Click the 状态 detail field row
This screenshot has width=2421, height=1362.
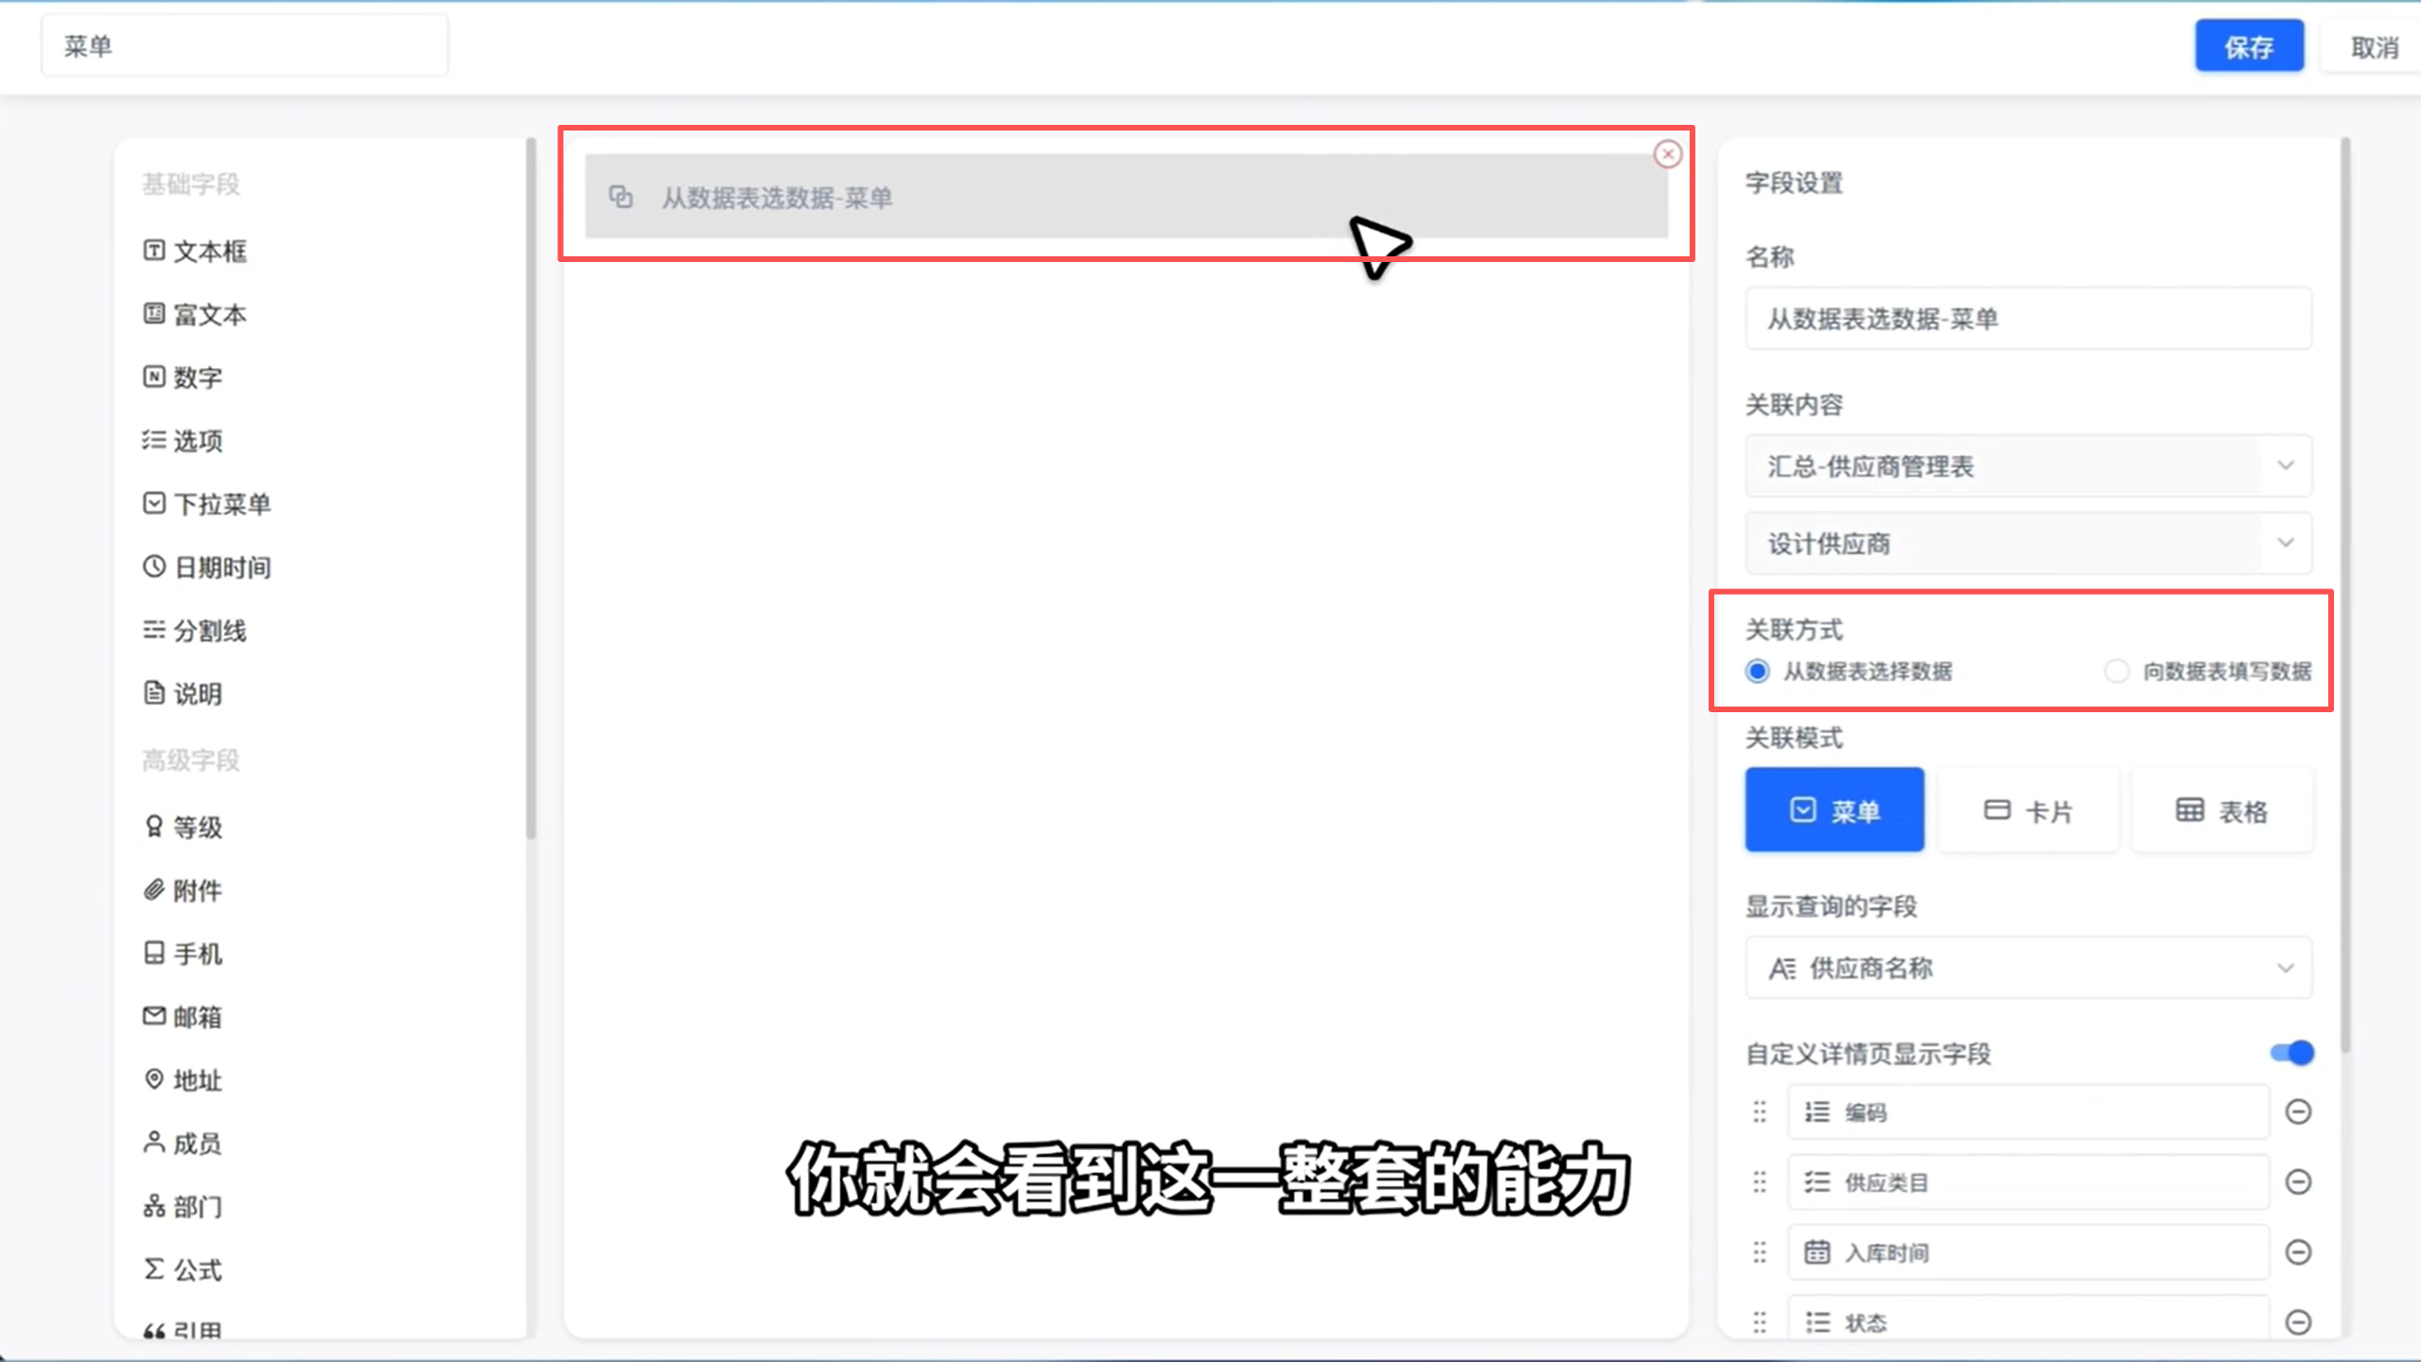(2027, 1319)
